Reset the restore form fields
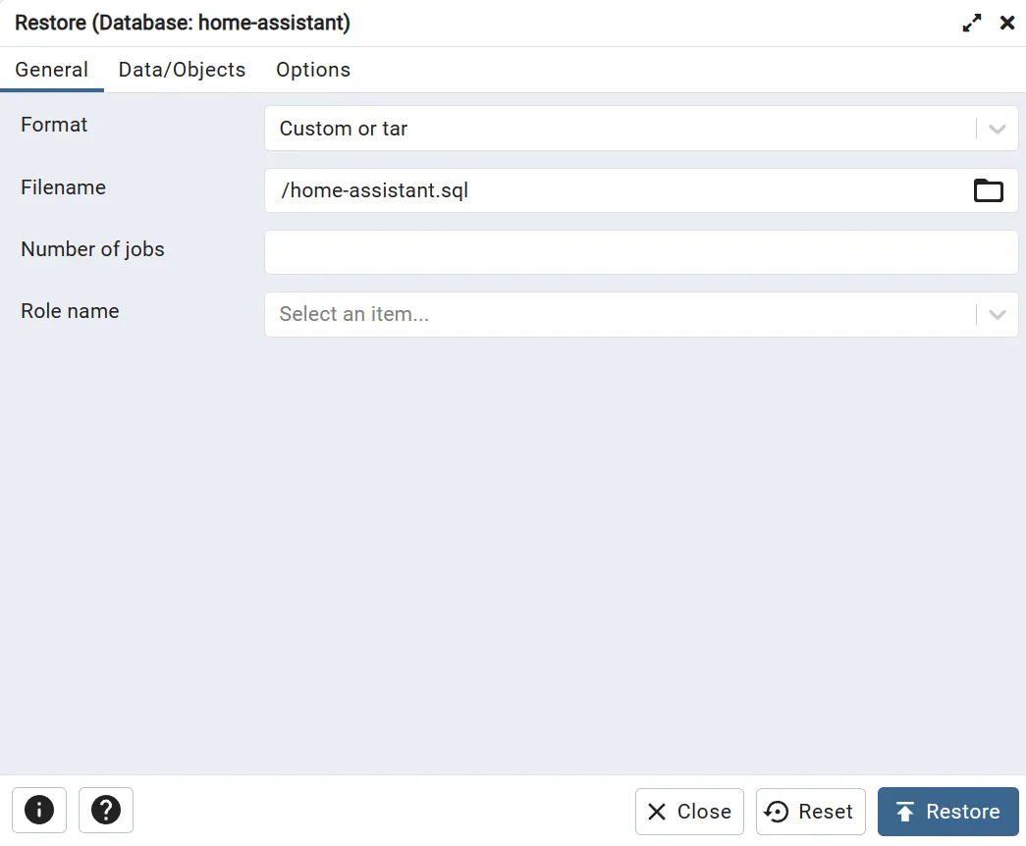1026x846 pixels. (x=810, y=812)
